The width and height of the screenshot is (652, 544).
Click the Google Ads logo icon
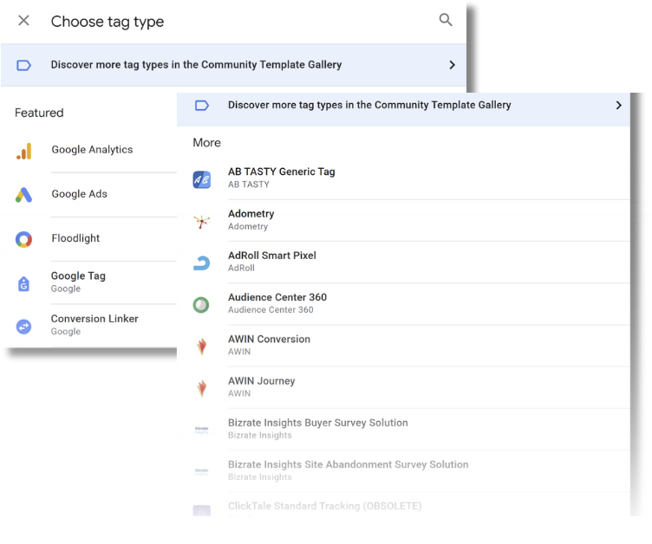point(24,195)
